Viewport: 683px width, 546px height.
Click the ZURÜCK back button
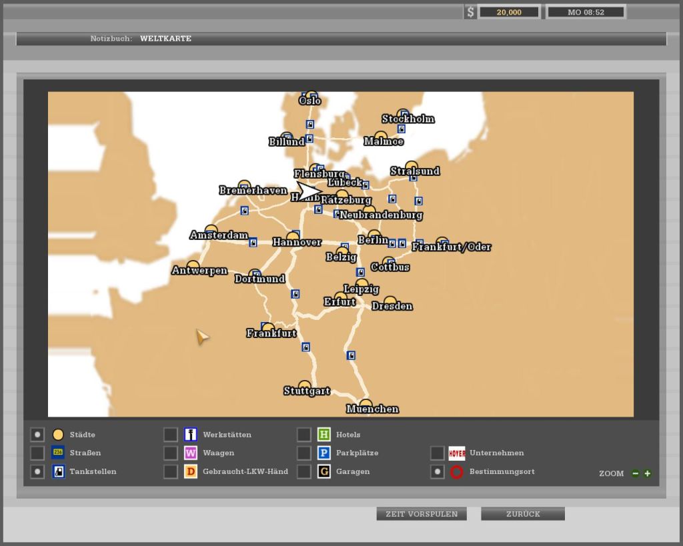(523, 514)
